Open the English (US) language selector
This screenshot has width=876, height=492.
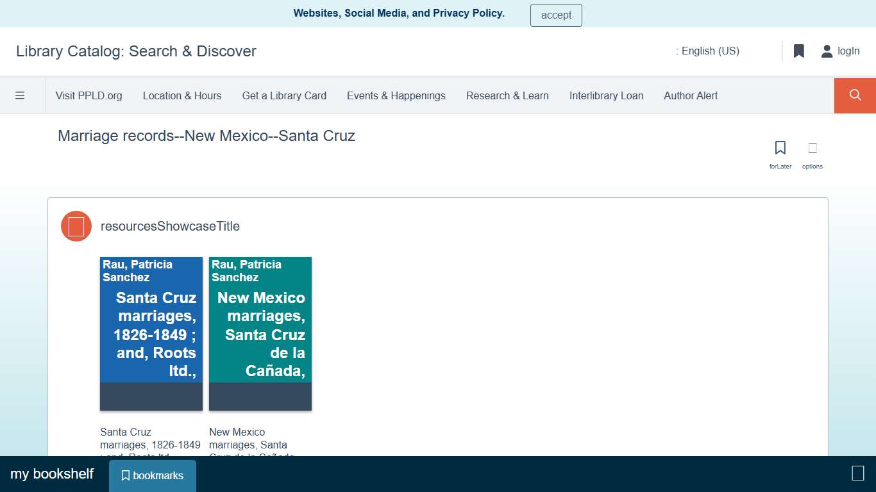709,51
